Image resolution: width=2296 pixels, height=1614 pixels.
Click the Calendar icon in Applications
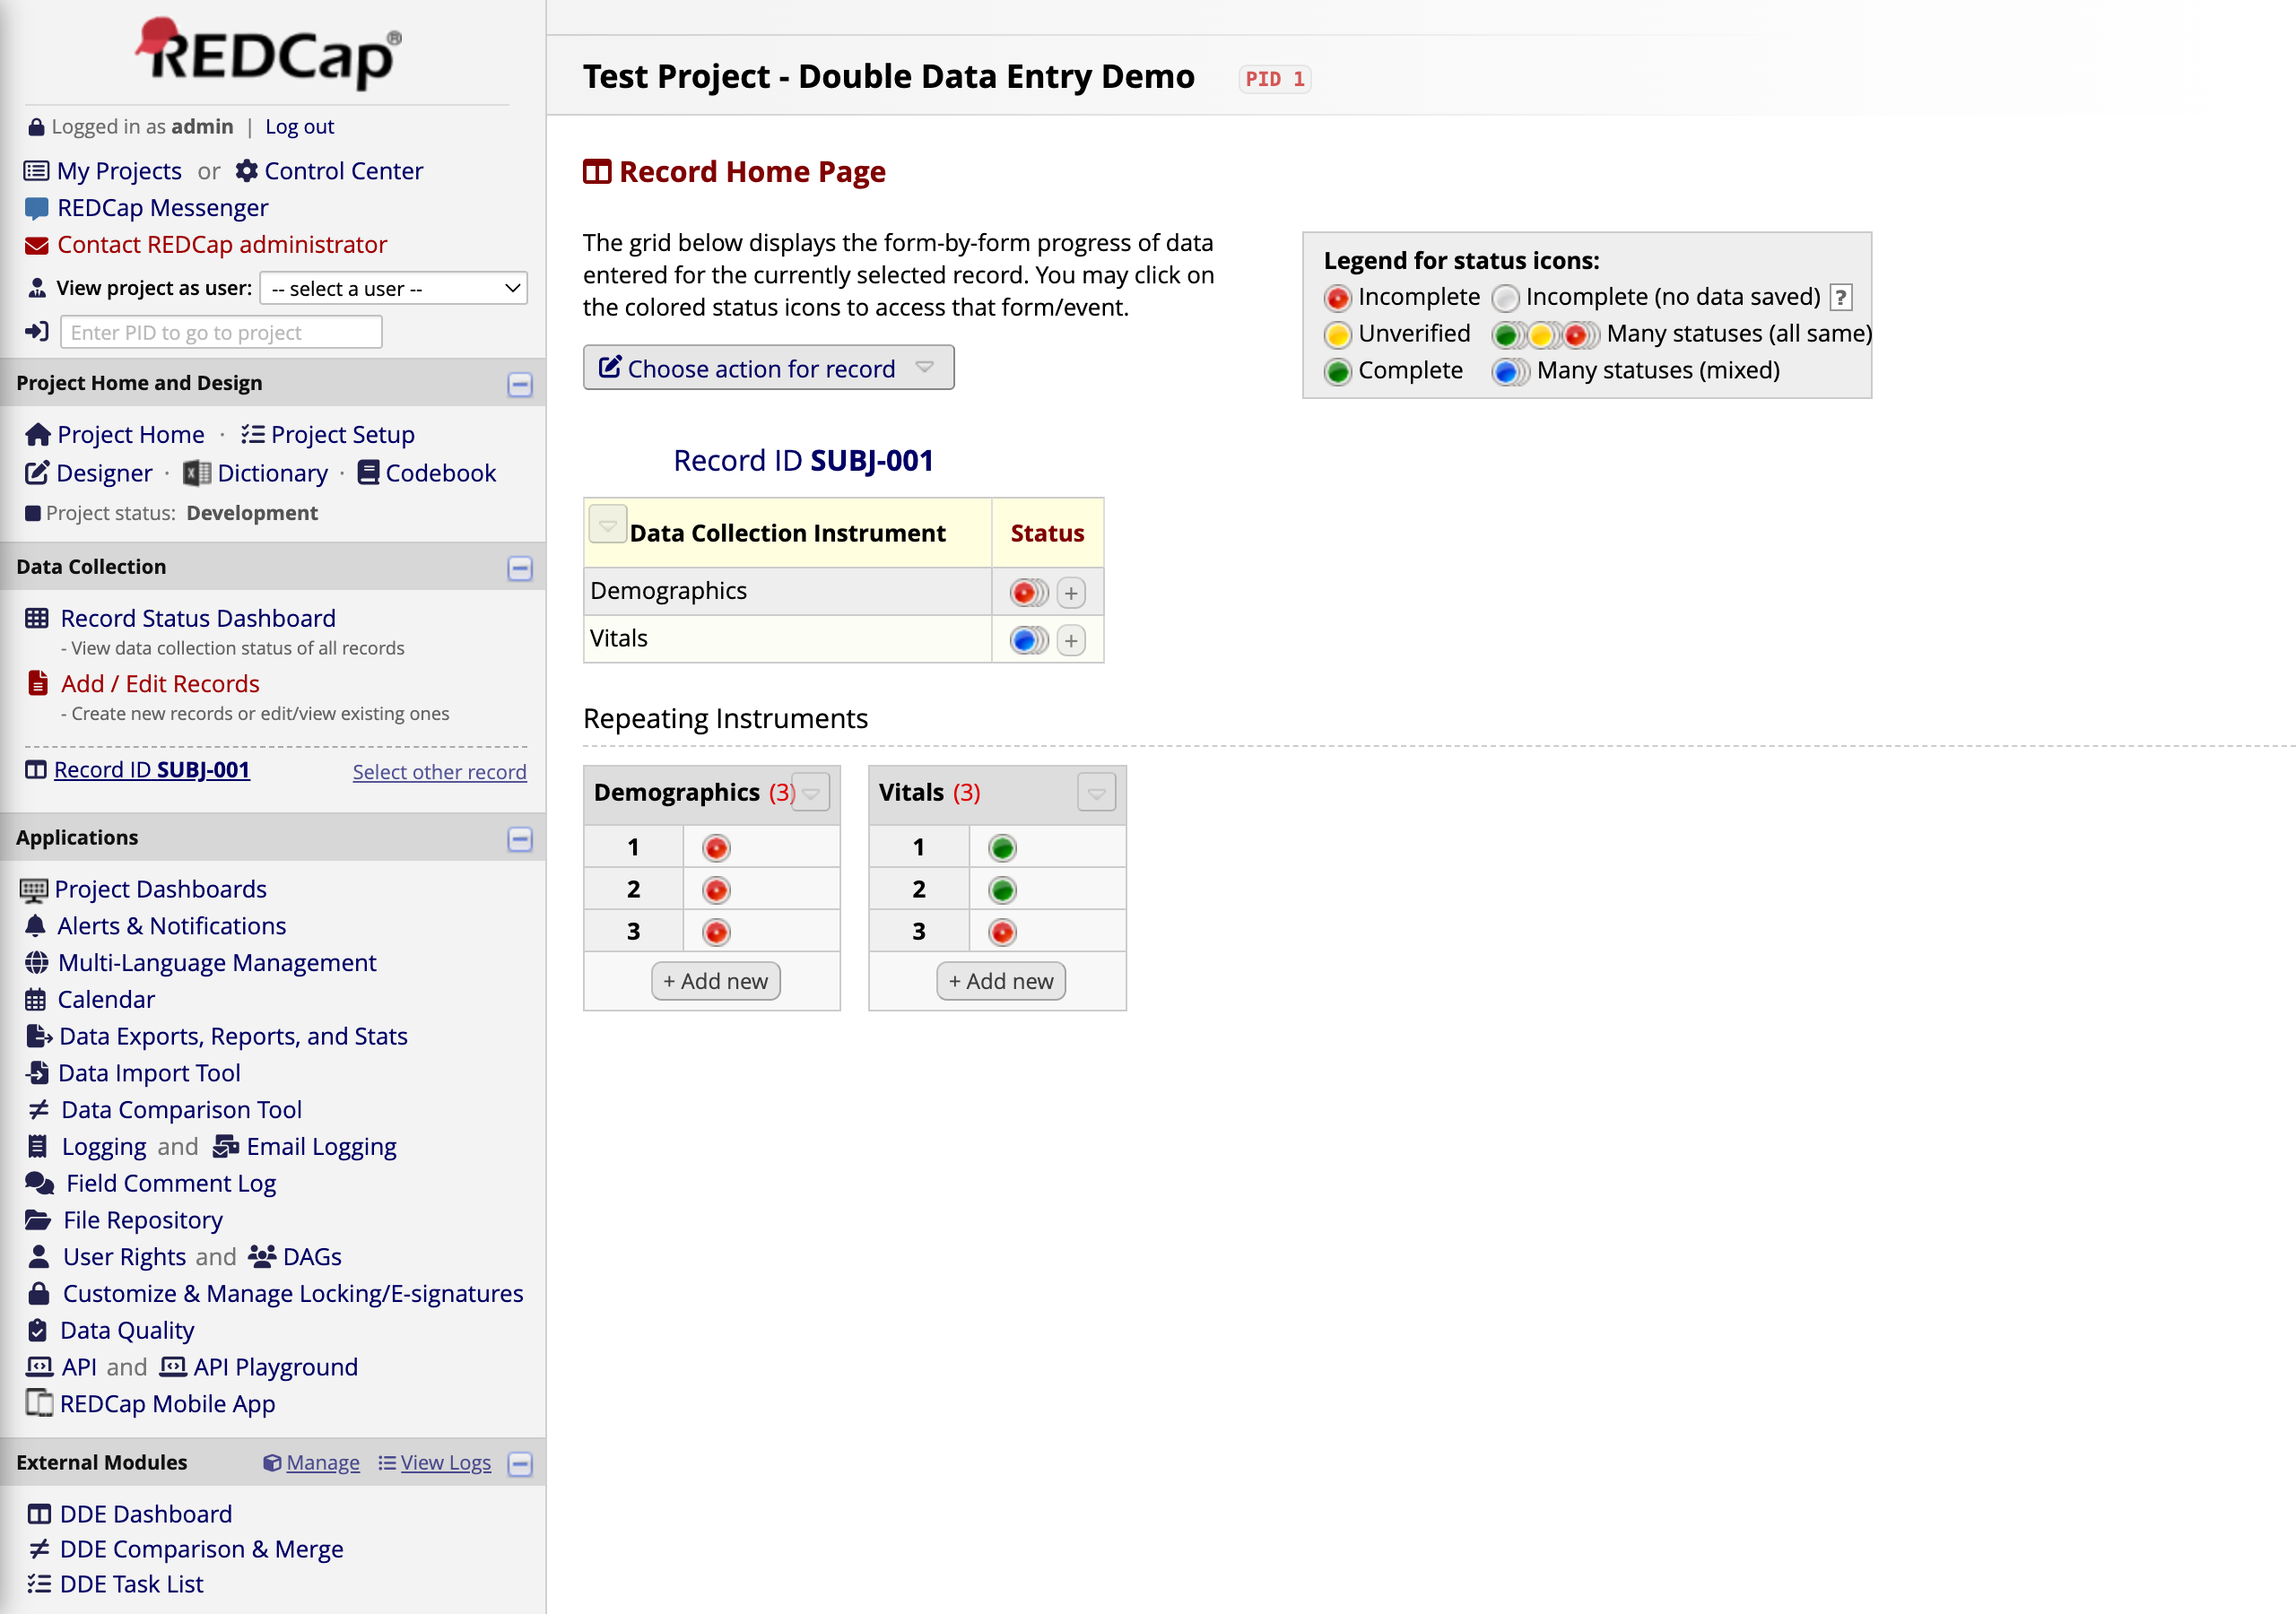coord(36,999)
